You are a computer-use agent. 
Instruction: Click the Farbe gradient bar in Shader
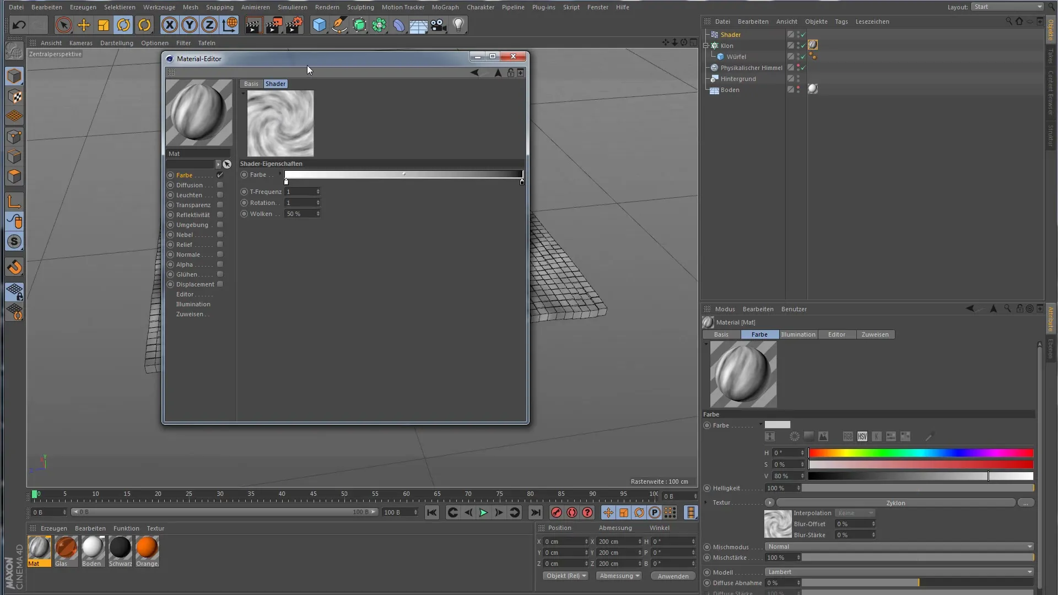click(403, 175)
